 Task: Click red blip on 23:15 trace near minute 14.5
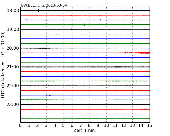coord(145,109)
